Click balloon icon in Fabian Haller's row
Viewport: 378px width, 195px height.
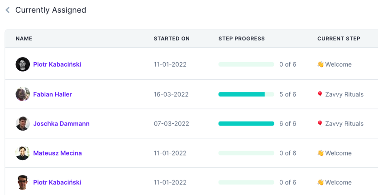[320, 94]
